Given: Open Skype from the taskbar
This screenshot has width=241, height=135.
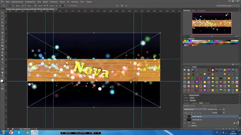Looking at the screenshot, I should point(19,132).
